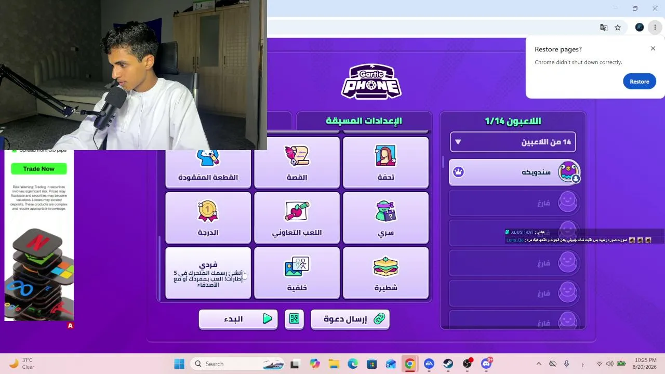
Task: Open Microsoft Edge from the taskbar
Action: point(353,364)
